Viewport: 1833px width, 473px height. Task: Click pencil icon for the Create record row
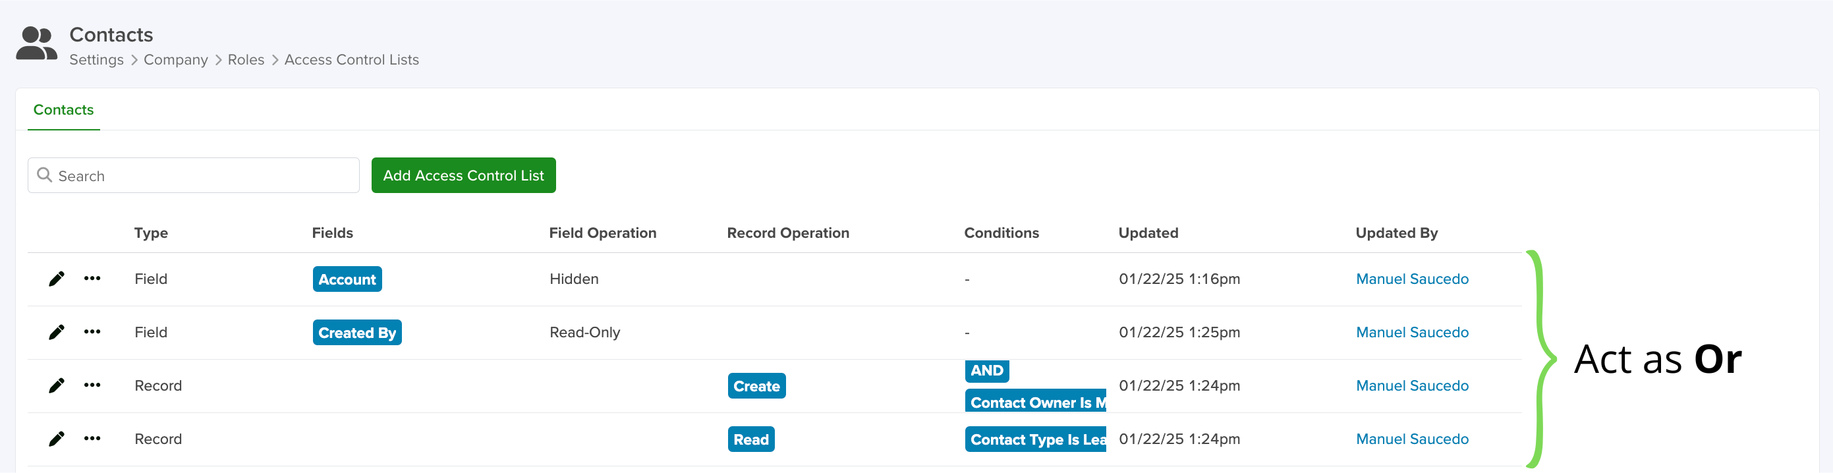pyautogui.click(x=56, y=385)
